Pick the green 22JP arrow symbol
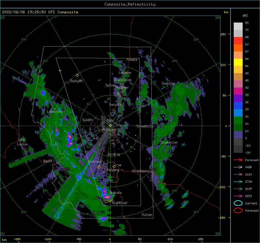Viewport: 260px width, 243px height. 238,189
